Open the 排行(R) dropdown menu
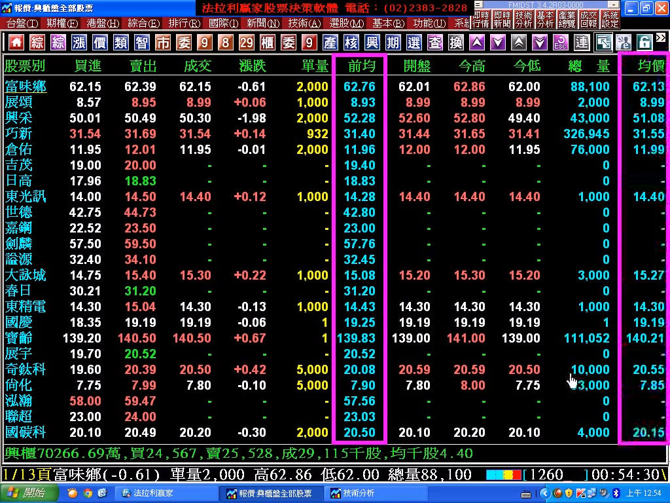Screen dimensions: 670x503 tap(185, 23)
